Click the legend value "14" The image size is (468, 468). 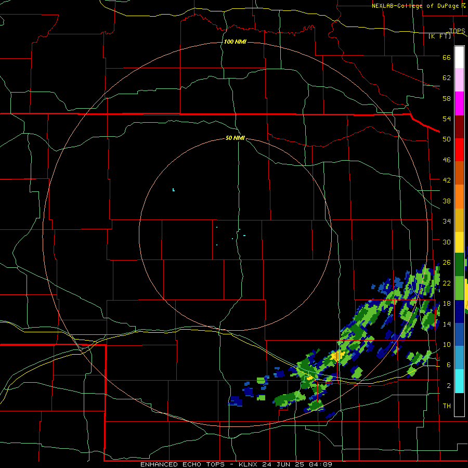pyautogui.click(x=447, y=324)
